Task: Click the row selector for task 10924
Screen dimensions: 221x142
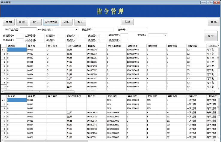Action: click(4, 125)
